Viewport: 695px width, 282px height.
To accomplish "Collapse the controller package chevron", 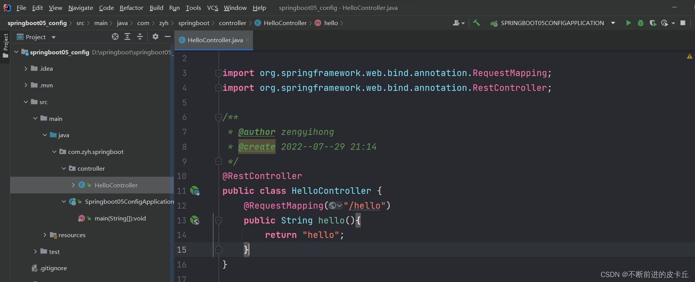I will pos(64,168).
